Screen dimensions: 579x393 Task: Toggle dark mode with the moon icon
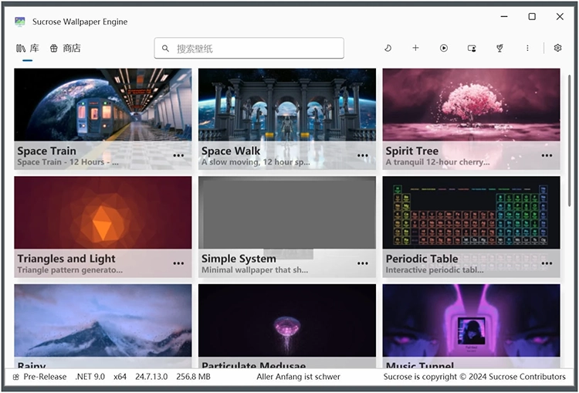pos(388,48)
